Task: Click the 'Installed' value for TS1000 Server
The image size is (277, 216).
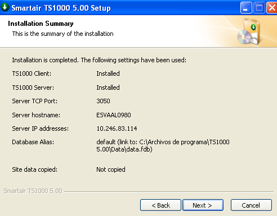Action: (108, 88)
